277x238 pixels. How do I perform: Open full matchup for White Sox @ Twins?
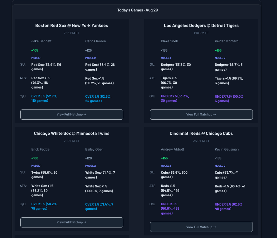click(72, 222)
